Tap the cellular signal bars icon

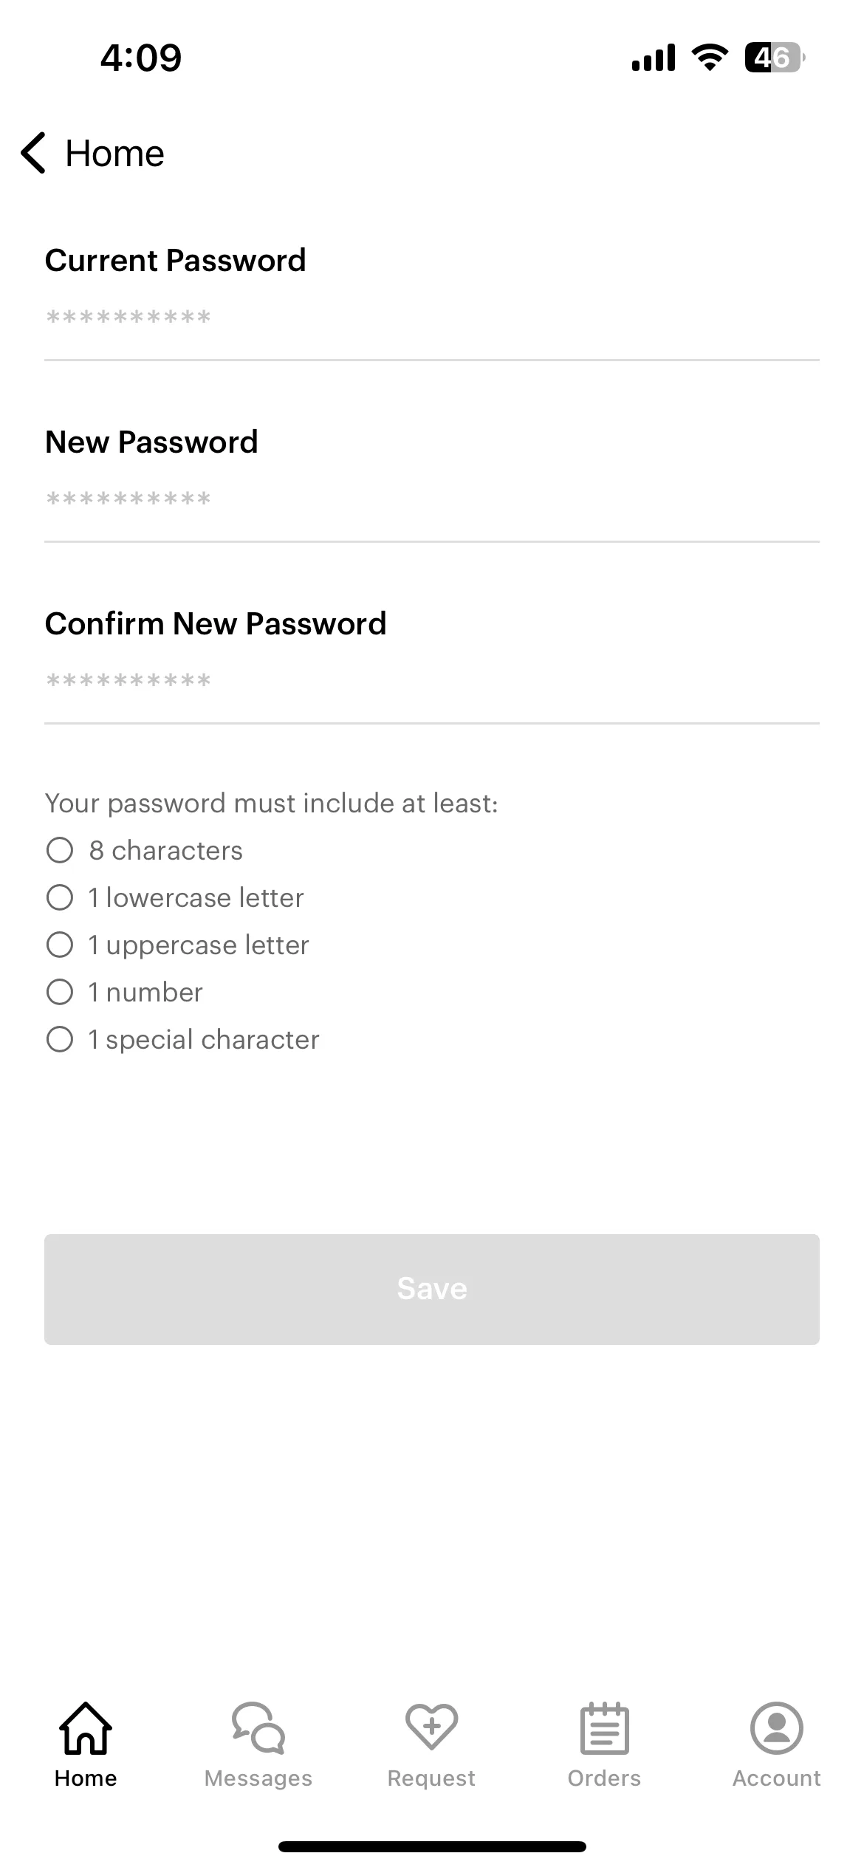coord(654,58)
